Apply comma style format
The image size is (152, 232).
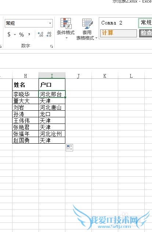point(29,34)
